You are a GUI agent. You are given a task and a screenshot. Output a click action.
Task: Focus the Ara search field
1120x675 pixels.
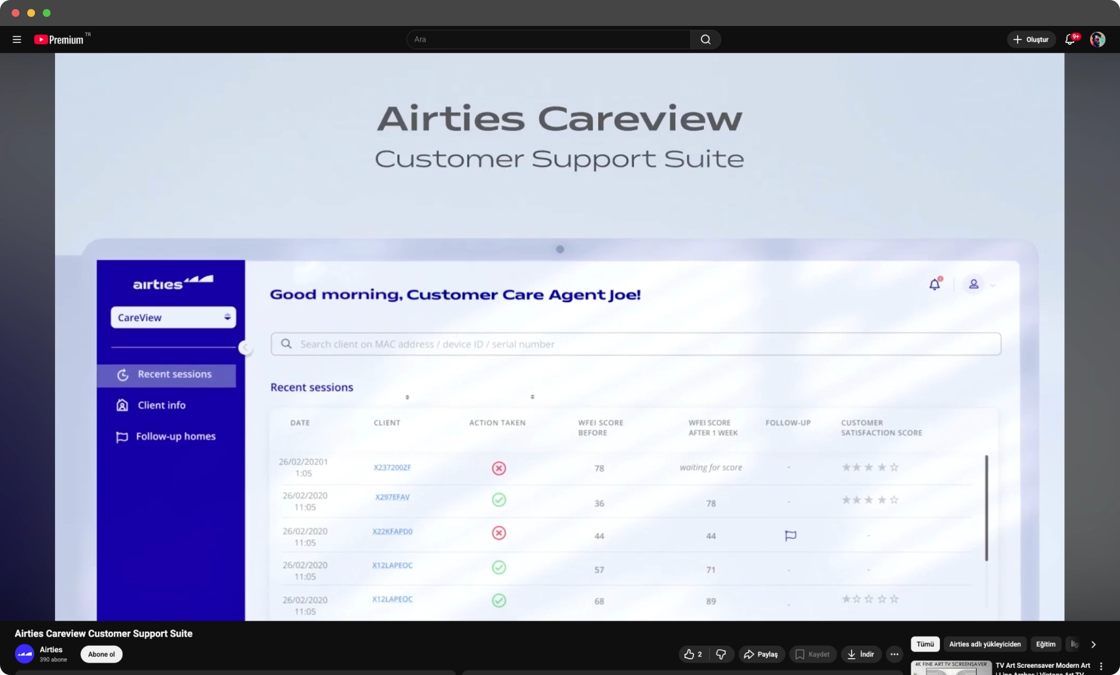click(x=548, y=40)
